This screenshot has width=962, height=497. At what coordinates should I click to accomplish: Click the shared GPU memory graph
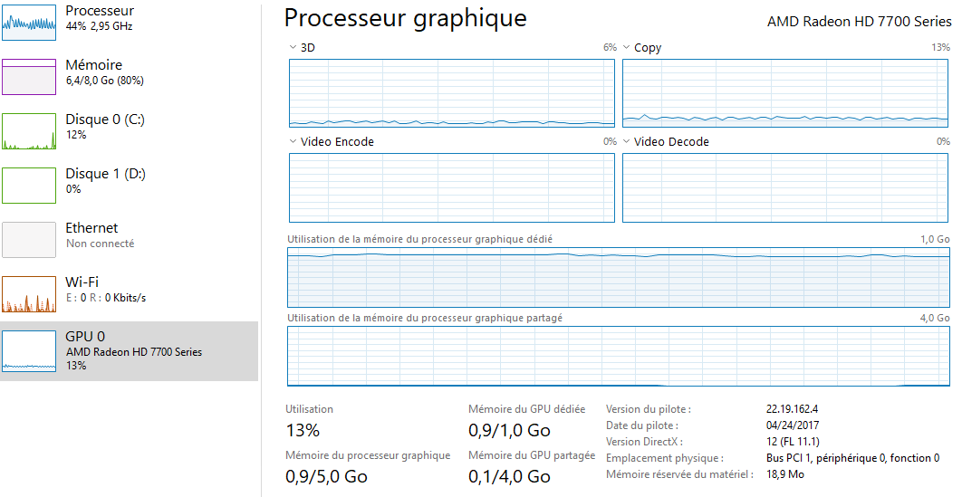pyautogui.click(x=619, y=357)
